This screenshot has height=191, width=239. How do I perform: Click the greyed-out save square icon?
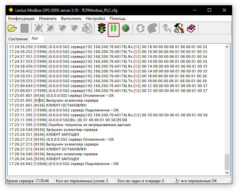(24, 28)
